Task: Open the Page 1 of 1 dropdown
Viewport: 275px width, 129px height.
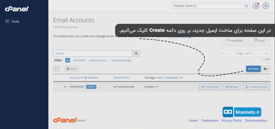Action: click(245, 53)
